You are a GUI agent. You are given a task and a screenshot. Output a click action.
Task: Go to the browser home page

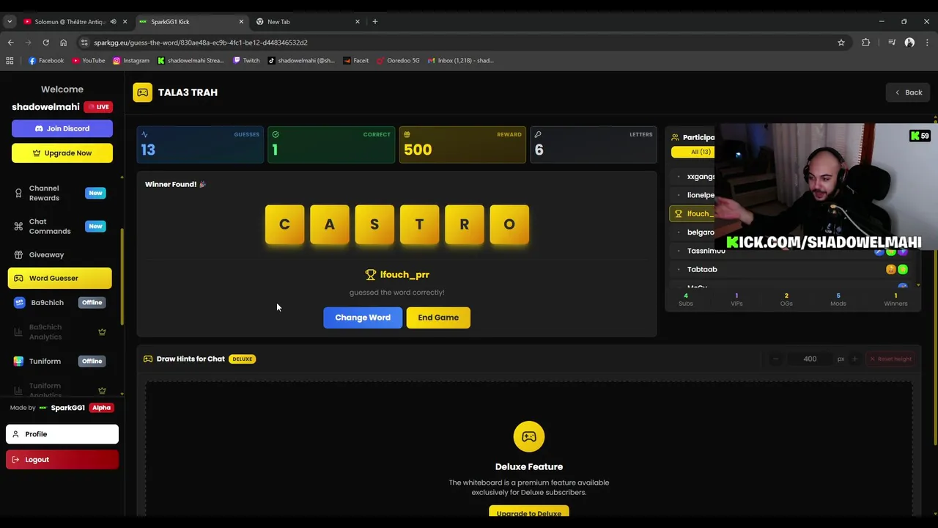click(63, 43)
